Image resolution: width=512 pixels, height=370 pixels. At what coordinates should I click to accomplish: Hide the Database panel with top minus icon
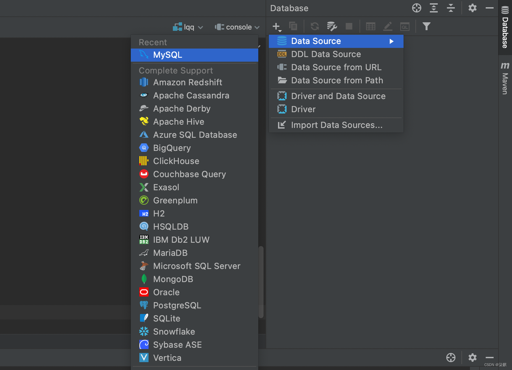pyautogui.click(x=490, y=8)
